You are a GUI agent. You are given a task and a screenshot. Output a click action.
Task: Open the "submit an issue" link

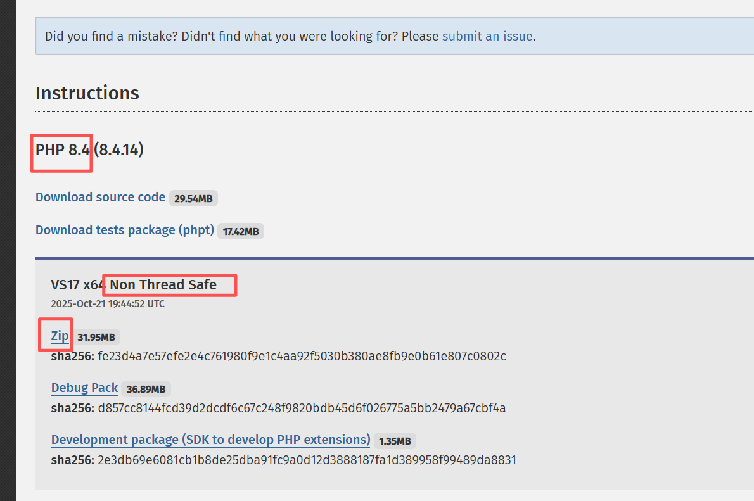point(487,36)
